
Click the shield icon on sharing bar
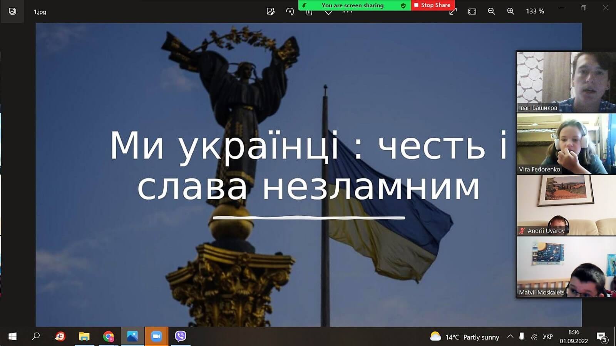coord(403,5)
